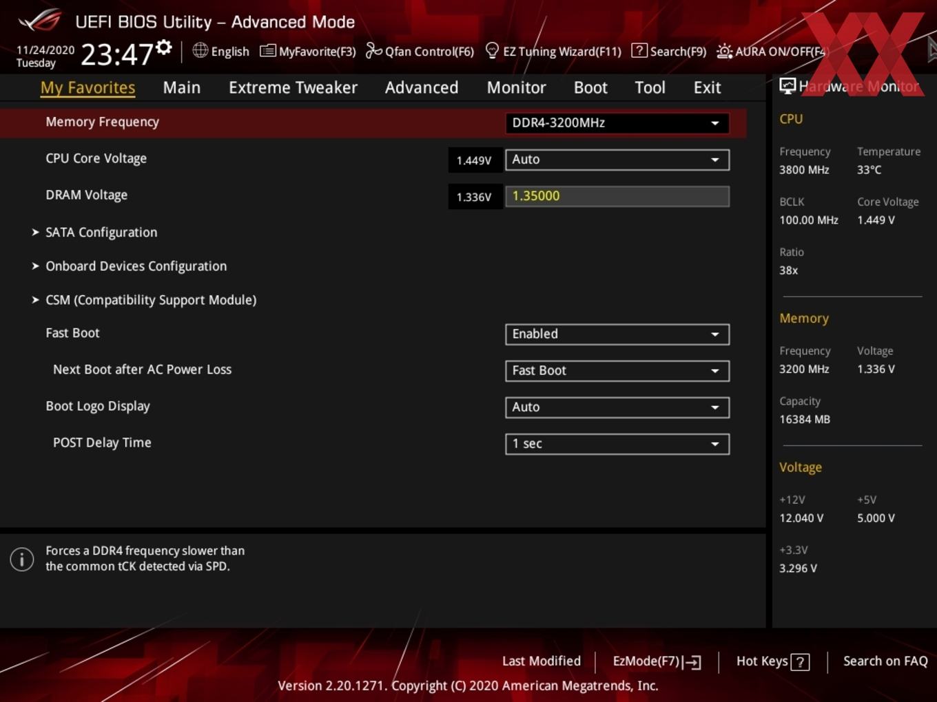Go to Monitor tab
Viewport: 937px width, 702px height.
516,87
